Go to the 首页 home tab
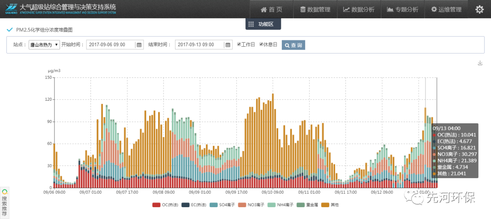The width and height of the screenshot is (491, 219). [271, 10]
